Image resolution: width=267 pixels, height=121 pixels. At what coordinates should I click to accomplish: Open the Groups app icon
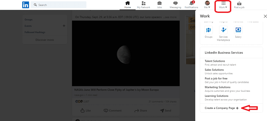pos(209,30)
